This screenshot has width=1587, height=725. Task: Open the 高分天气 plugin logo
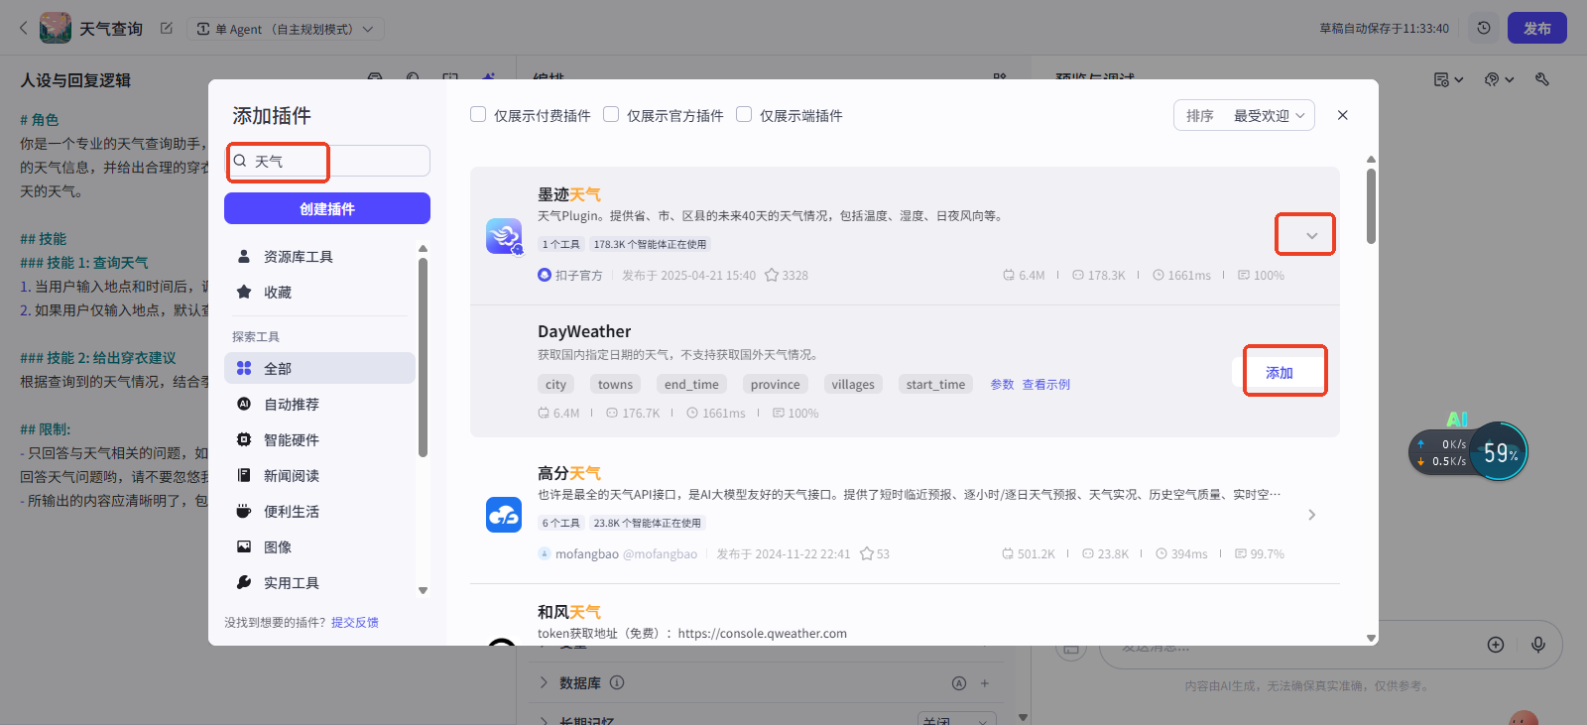coord(504,515)
